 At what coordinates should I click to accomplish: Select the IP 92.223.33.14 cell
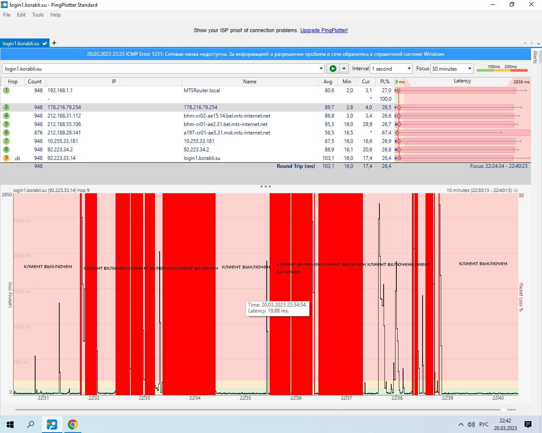tap(61, 158)
